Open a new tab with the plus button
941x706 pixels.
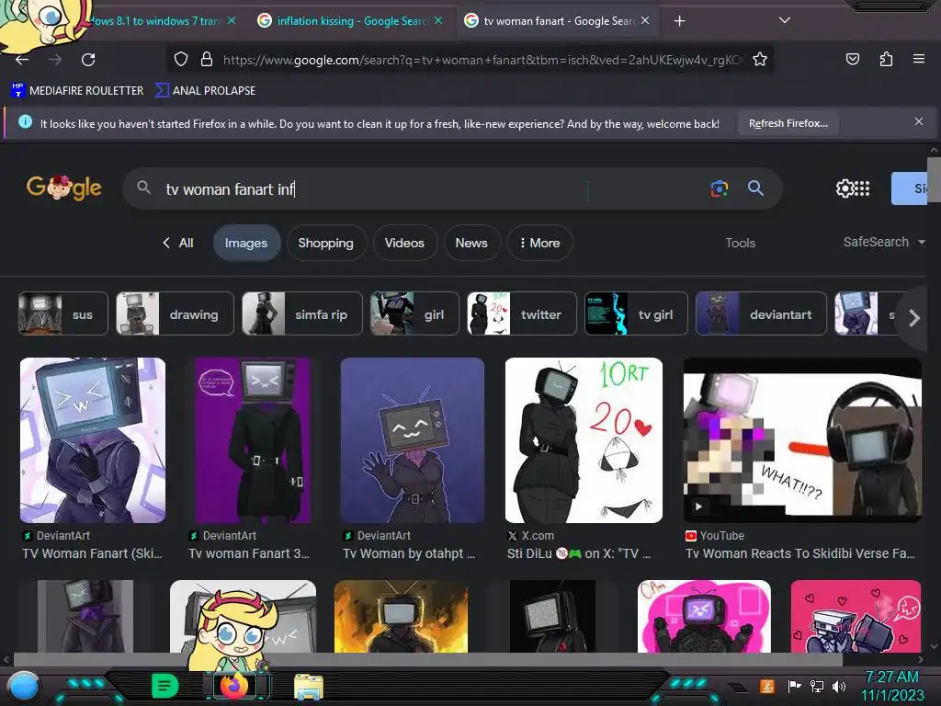[x=679, y=21]
